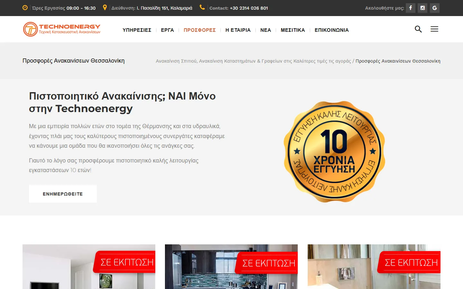
Task: Open the Η ΕΤΑΙΡΙΑ menu item
Action: (238, 30)
